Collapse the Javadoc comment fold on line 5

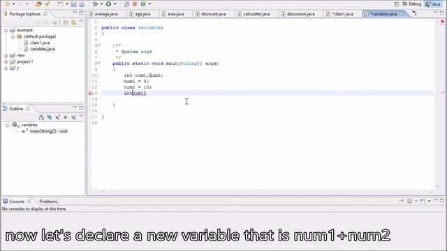click(99, 45)
